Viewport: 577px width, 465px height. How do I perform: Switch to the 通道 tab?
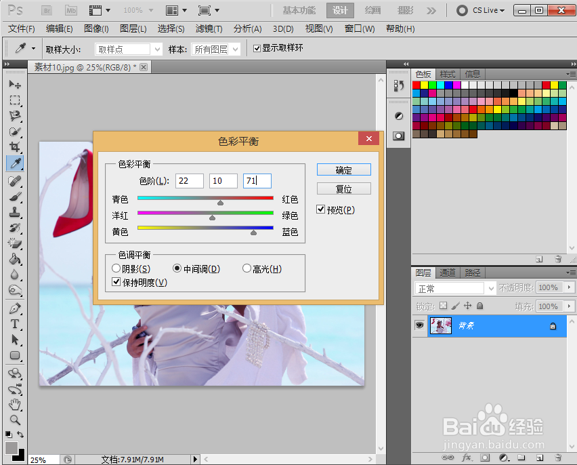(x=448, y=272)
